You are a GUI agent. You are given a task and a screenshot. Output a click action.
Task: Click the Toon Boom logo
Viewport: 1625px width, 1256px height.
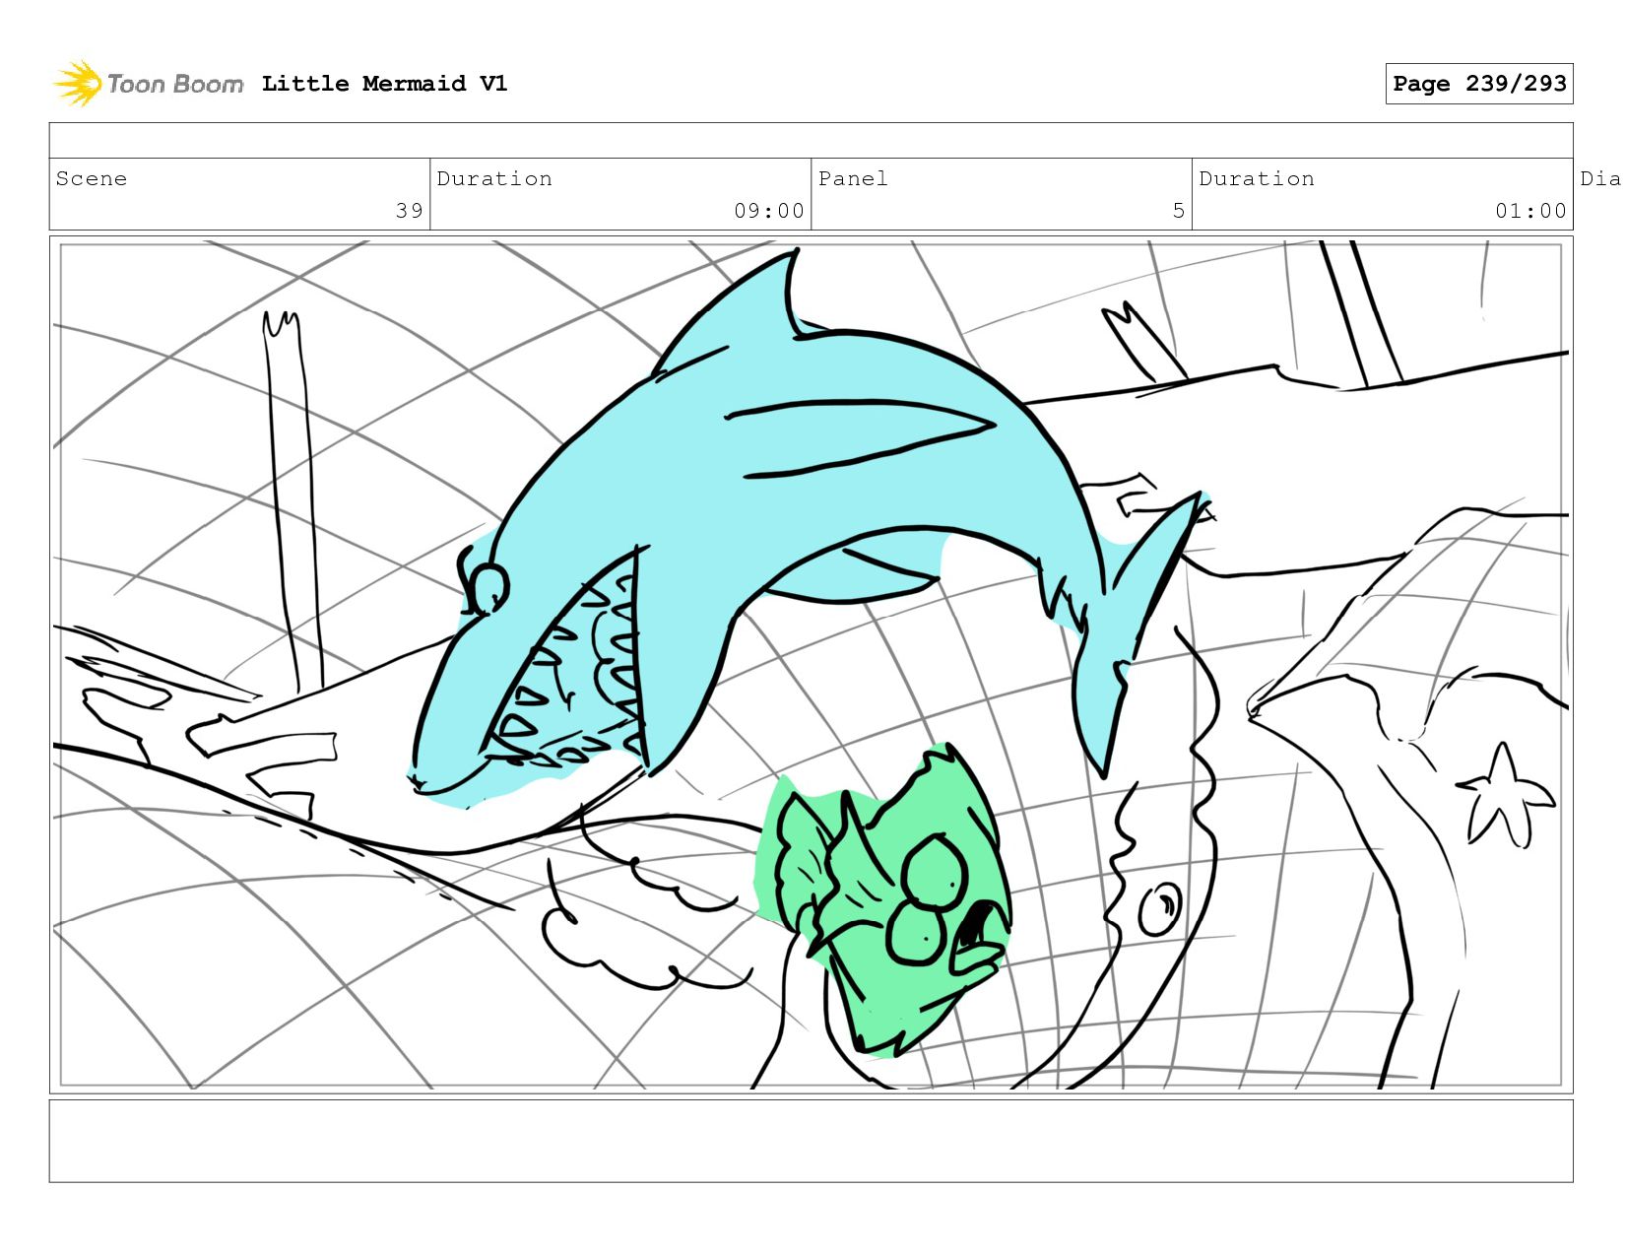[x=148, y=84]
